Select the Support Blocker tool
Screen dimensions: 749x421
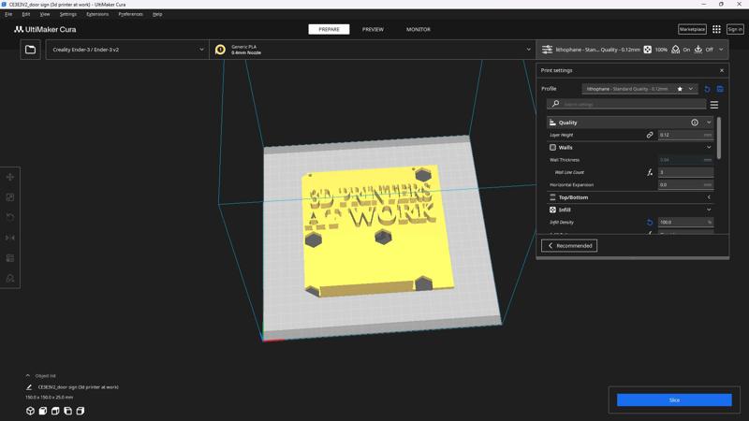(x=10, y=278)
